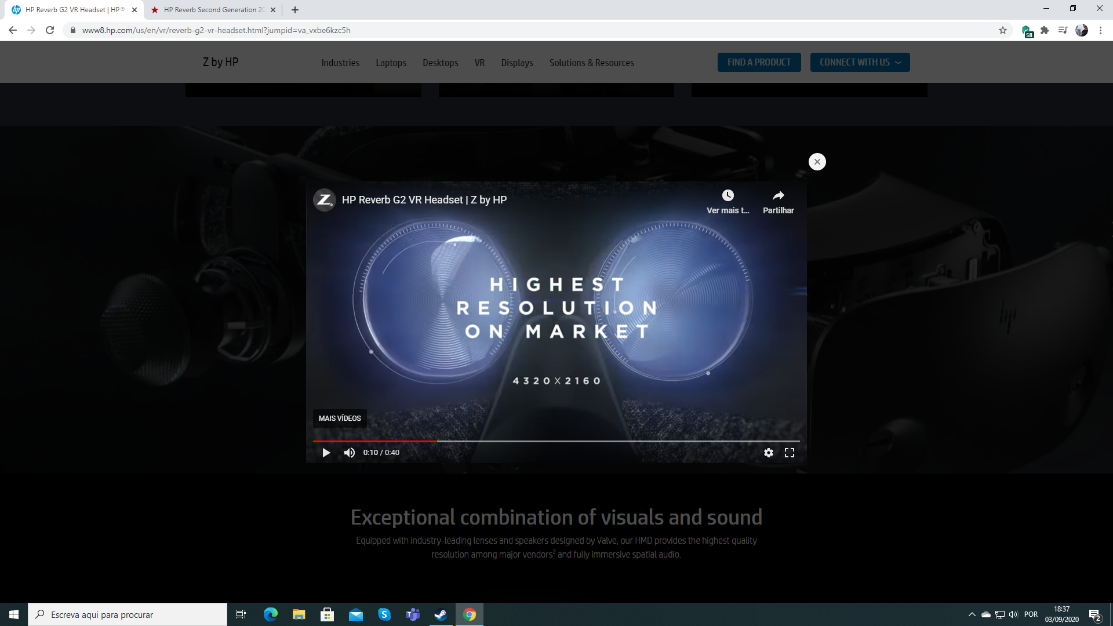Screen dimensions: 1113x626
Task: Open the VR menu
Action: pos(479,63)
